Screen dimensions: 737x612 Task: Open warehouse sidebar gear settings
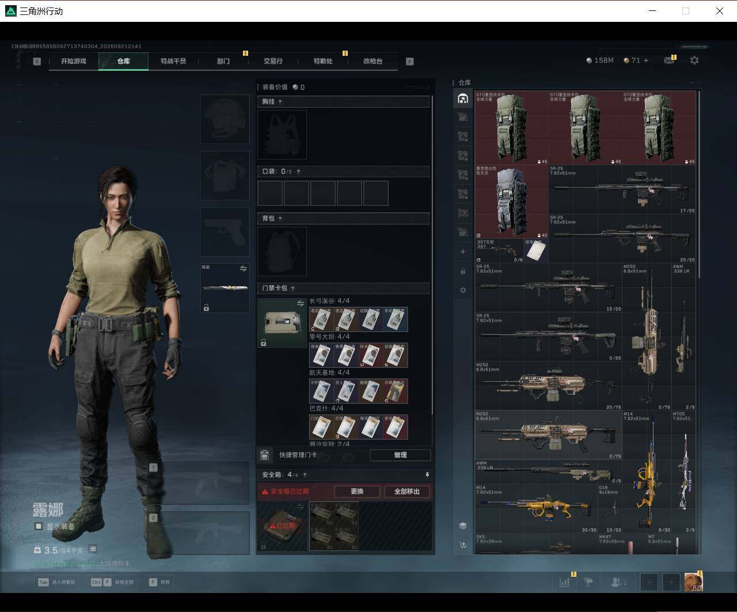pos(463,290)
